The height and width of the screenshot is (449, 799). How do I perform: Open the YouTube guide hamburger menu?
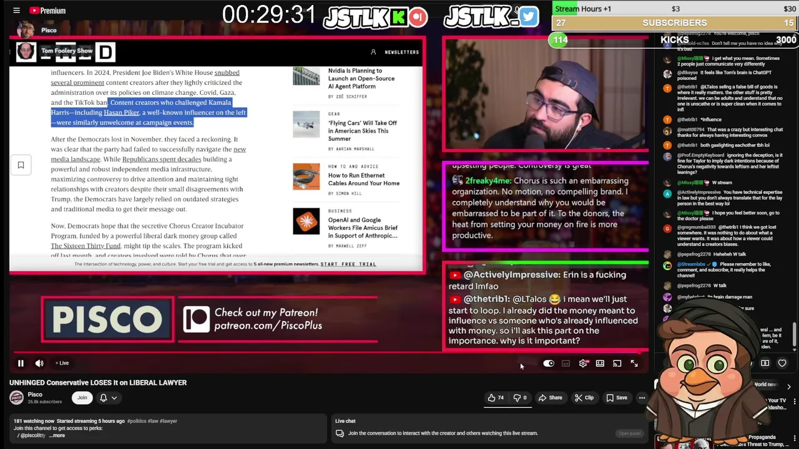click(16, 11)
